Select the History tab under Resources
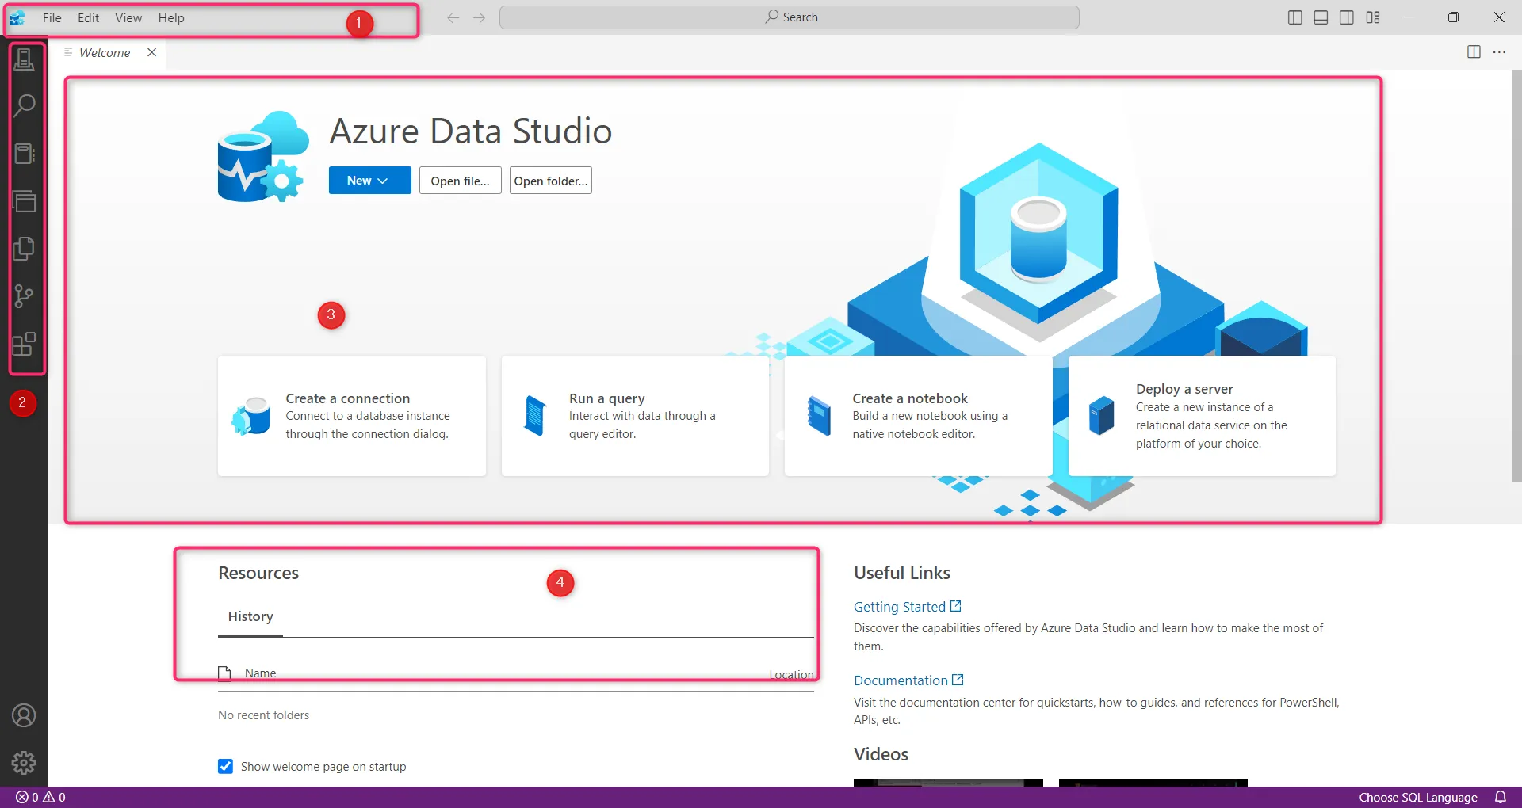 (x=250, y=616)
